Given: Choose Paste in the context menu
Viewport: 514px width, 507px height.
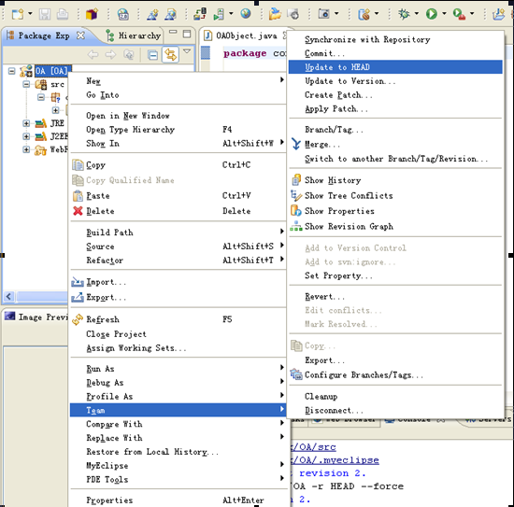Looking at the screenshot, I should click(x=178, y=196).
